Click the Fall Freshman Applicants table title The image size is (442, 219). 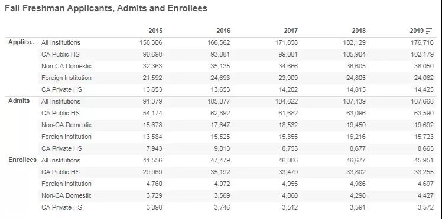(106, 8)
